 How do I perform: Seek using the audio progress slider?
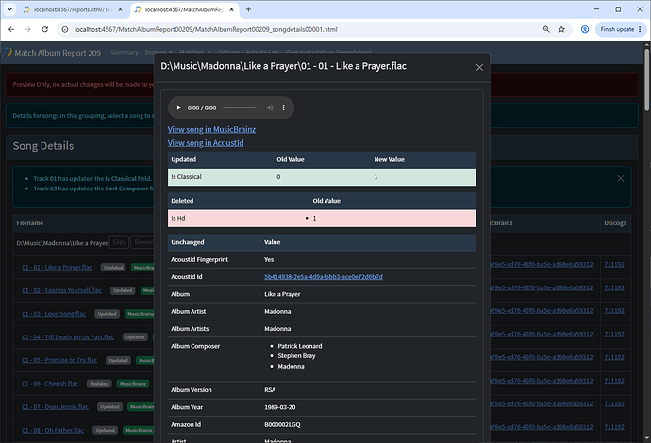[x=240, y=107]
